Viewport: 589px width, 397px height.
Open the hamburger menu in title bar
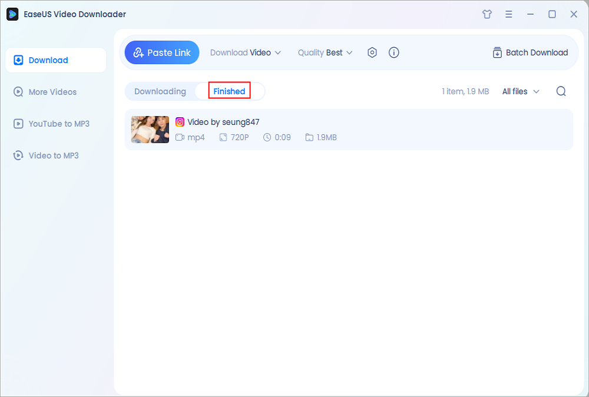pyautogui.click(x=509, y=14)
